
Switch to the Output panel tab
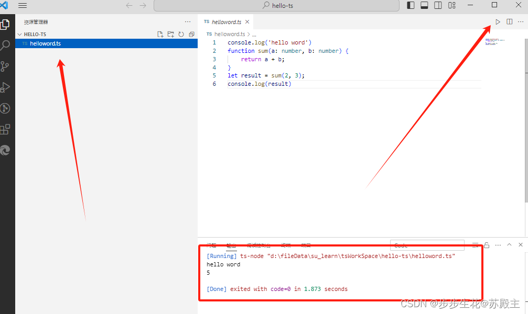pyautogui.click(x=231, y=245)
